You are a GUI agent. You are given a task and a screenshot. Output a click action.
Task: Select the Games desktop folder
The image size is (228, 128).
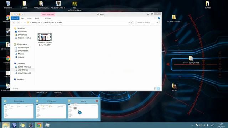point(25,5)
